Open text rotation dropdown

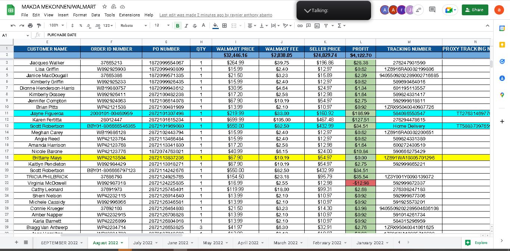pyautogui.click(x=287, y=26)
